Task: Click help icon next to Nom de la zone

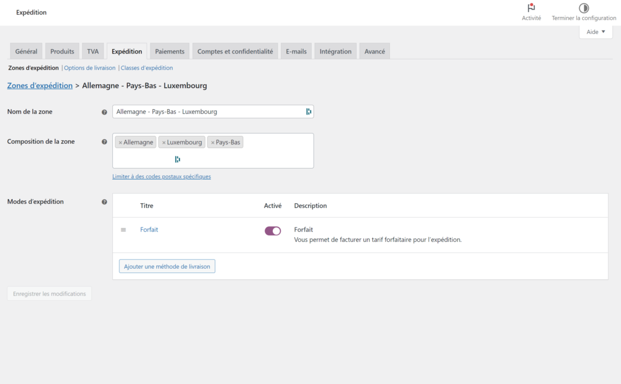Action: tap(104, 112)
